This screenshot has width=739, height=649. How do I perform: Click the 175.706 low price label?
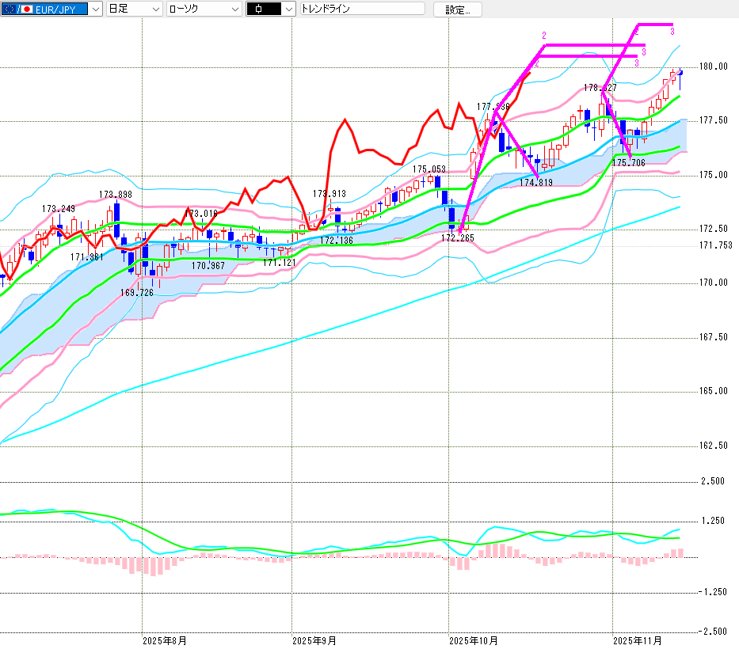[630, 163]
